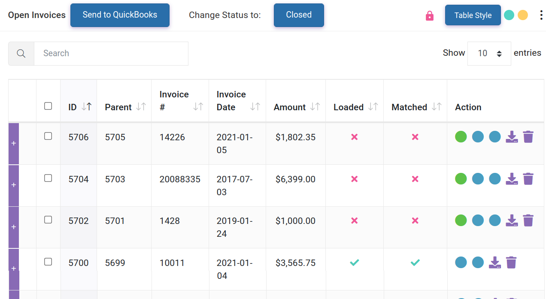Viewport: 546px width, 299px height.
Task: Click the Matched X mark for invoice 5704
Action: point(415,179)
